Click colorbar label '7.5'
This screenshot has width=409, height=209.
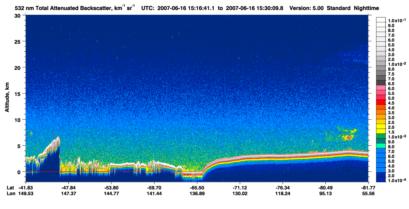[391, 74]
